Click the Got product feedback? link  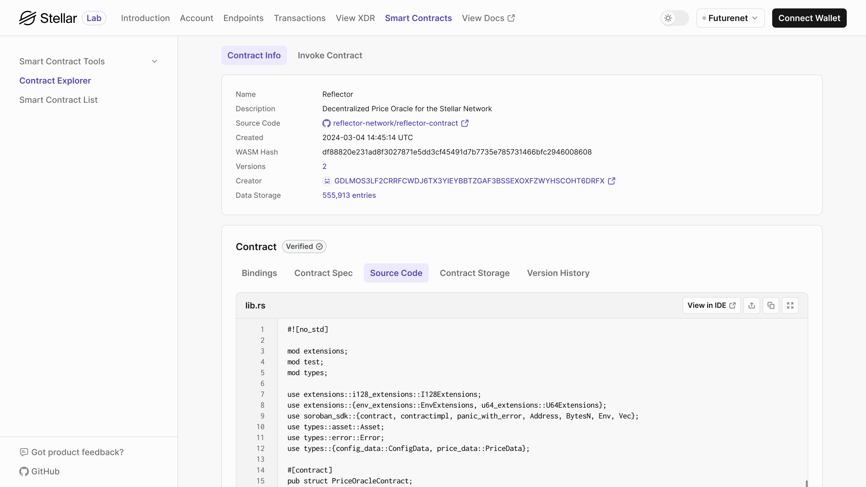(x=77, y=452)
